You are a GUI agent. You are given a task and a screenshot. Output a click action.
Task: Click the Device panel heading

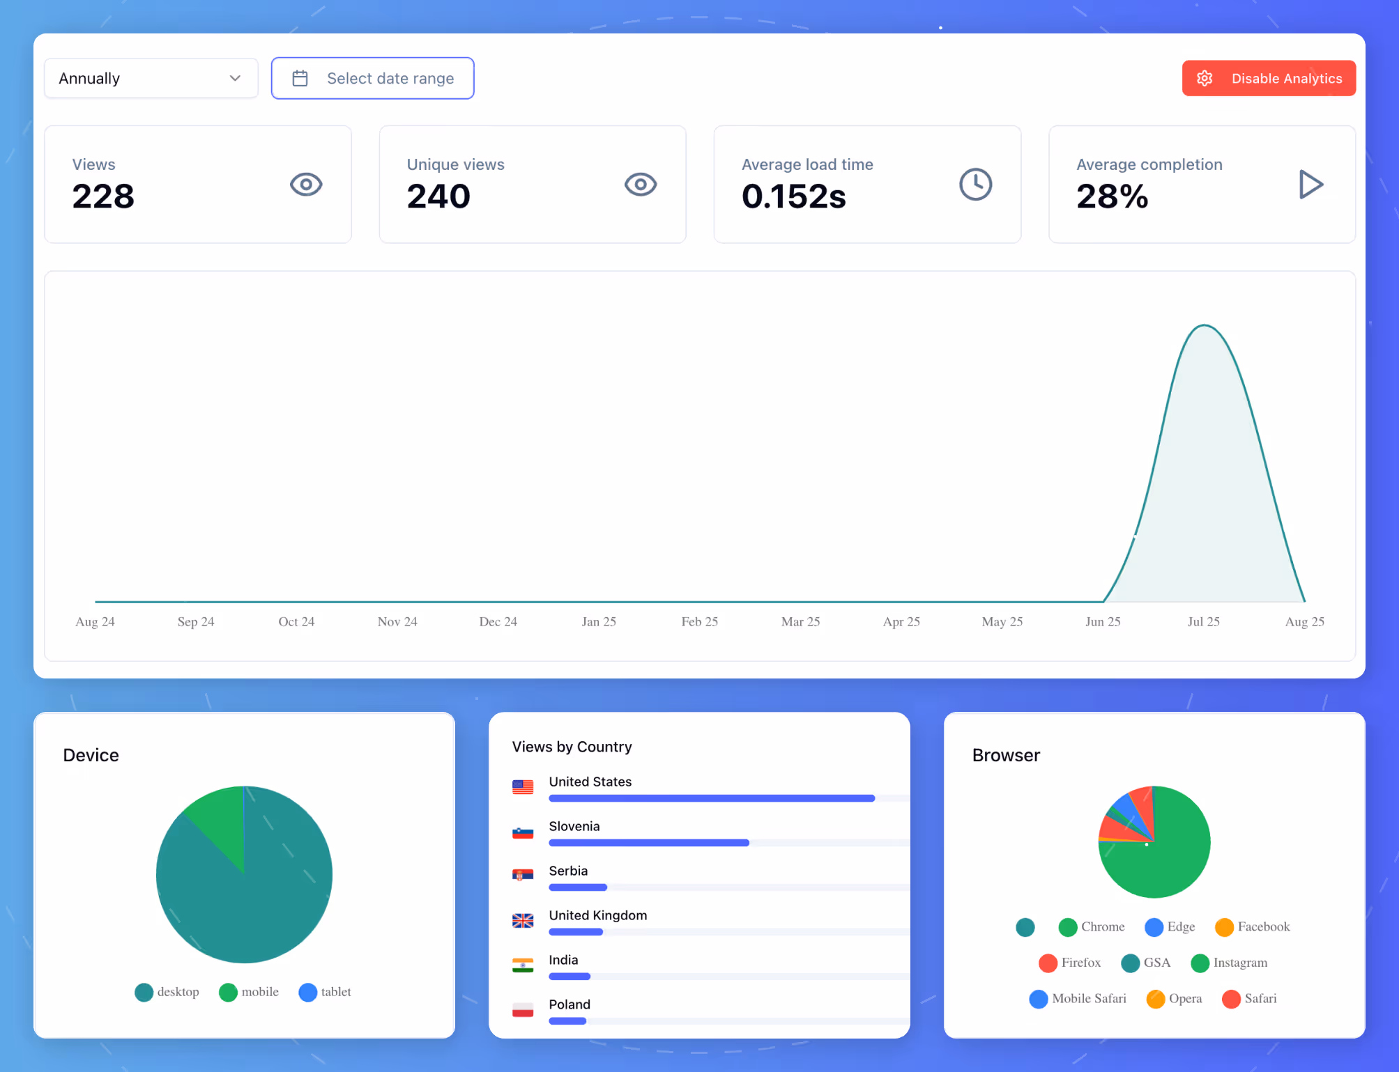[91, 755]
